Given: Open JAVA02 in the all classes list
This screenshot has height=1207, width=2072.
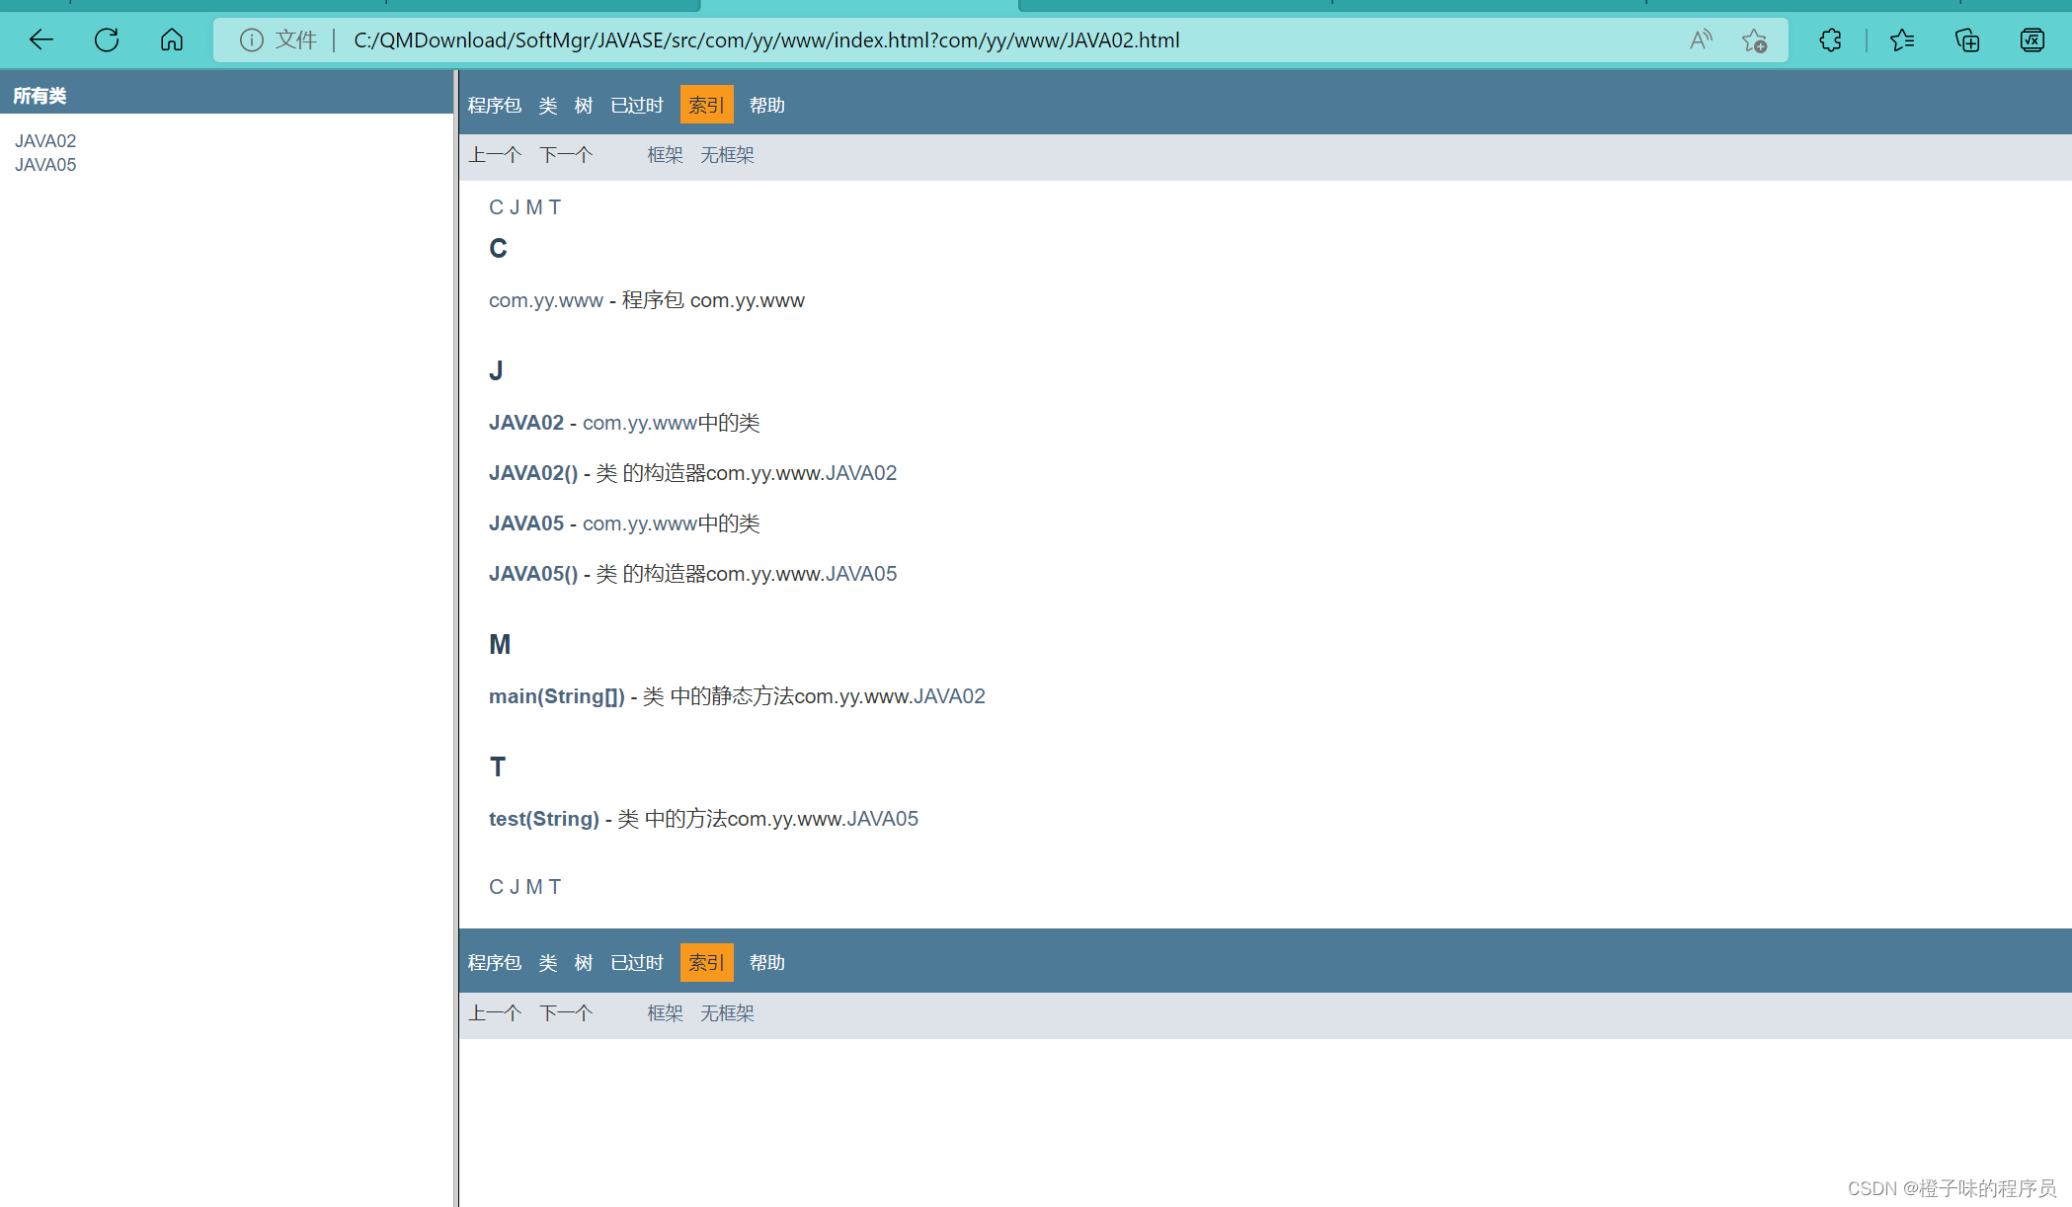Looking at the screenshot, I should click(x=45, y=141).
